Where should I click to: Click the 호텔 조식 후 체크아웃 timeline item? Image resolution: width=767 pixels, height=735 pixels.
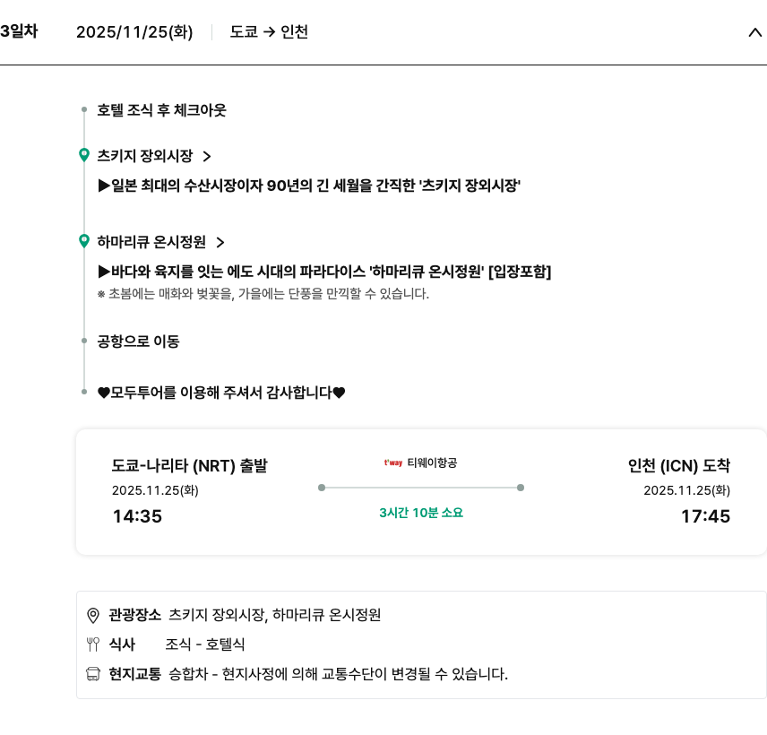(x=161, y=110)
